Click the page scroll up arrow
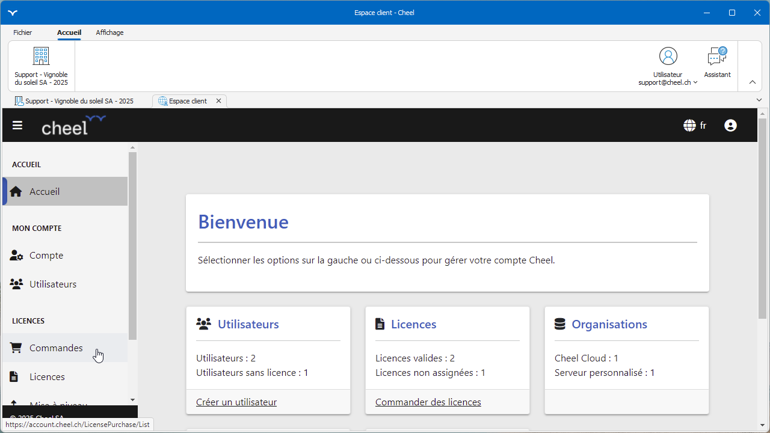Image resolution: width=770 pixels, height=433 pixels. [x=762, y=113]
